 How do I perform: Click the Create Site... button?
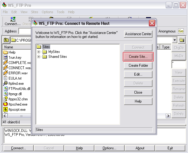138,57
